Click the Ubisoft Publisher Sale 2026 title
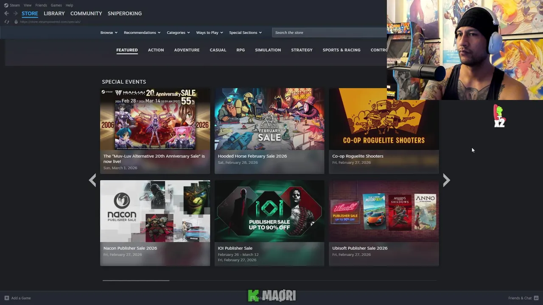This screenshot has height=305, width=543. [360, 248]
